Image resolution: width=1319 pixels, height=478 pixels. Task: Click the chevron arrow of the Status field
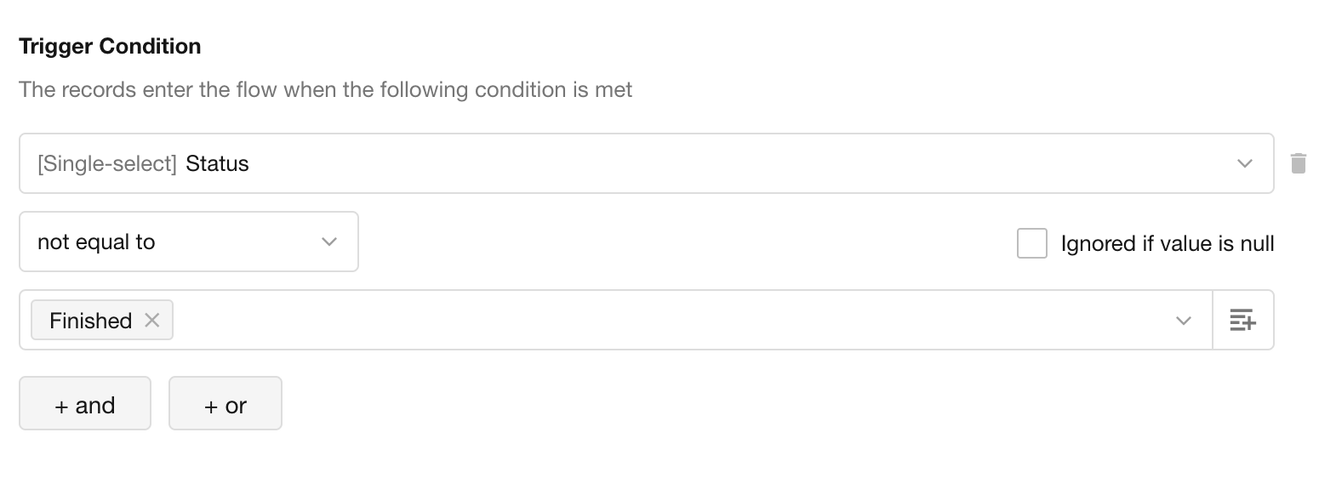point(1245,163)
